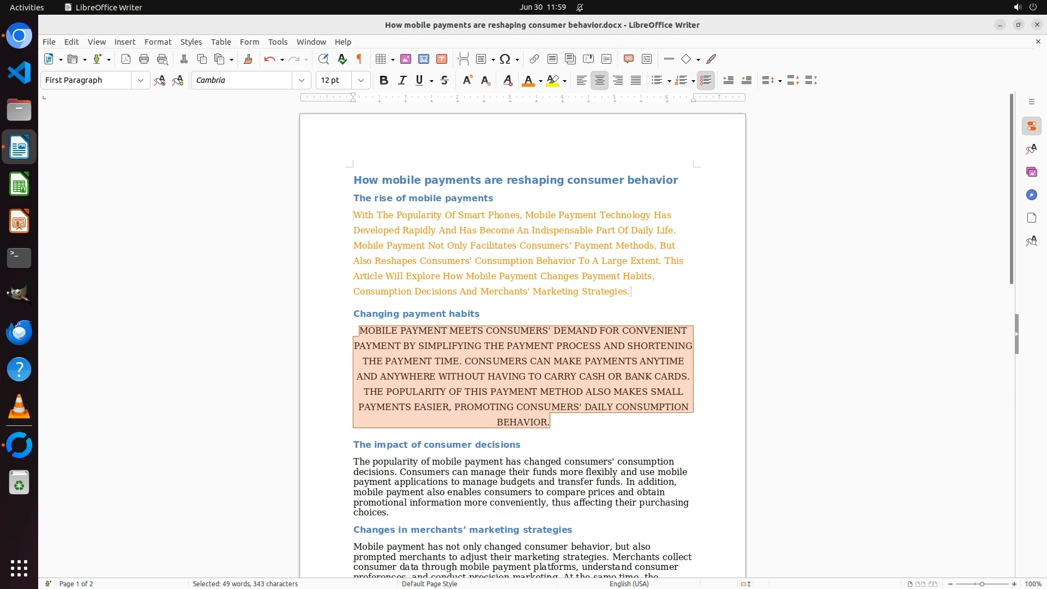This screenshot has width=1047, height=589.
Task: Open the Styles menu
Action: click(191, 41)
